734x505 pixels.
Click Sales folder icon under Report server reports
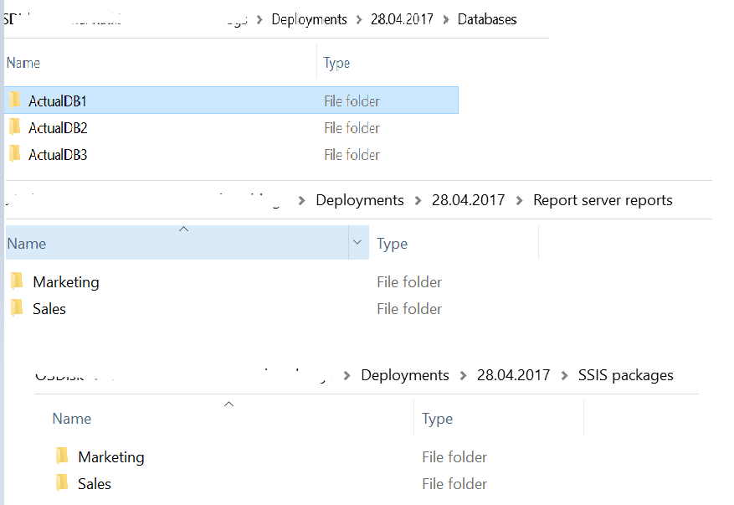(x=17, y=308)
